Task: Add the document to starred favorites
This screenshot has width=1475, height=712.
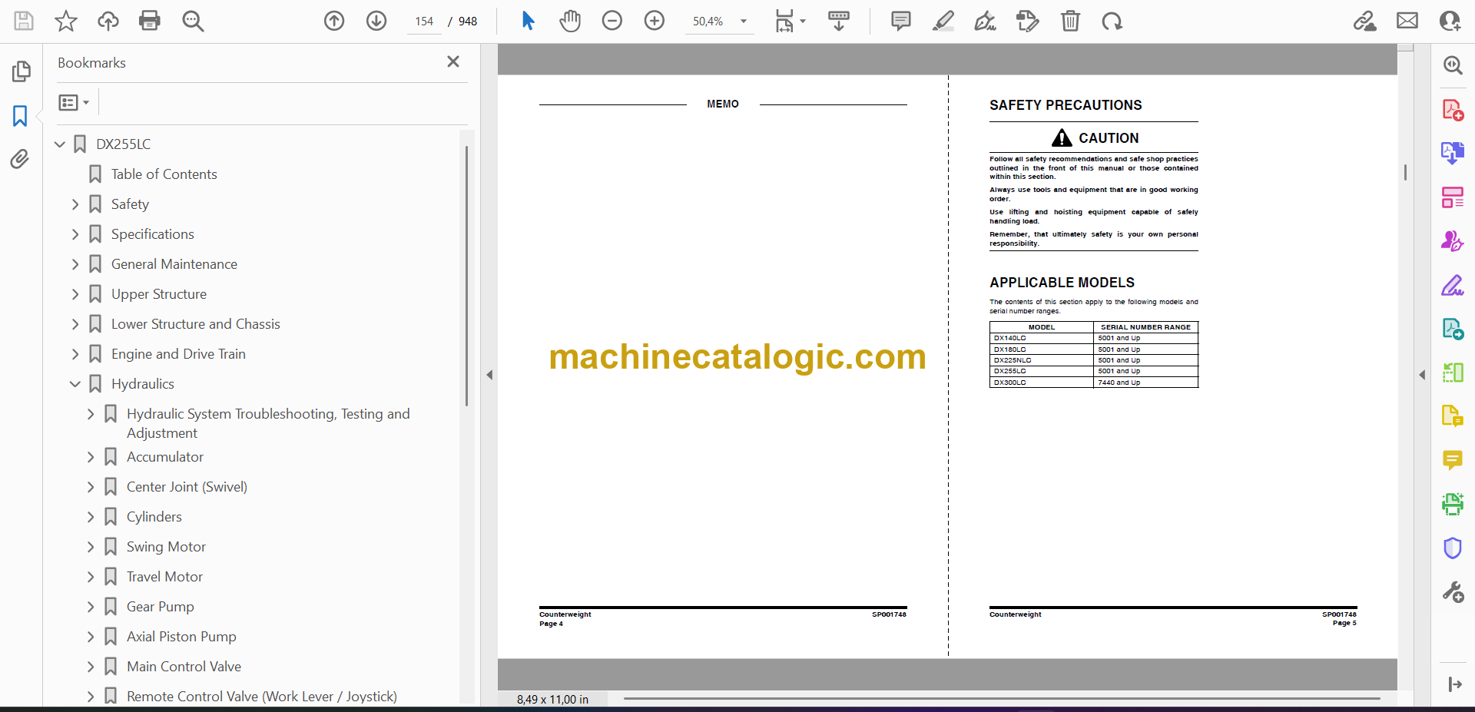Action: tap(66, 21)
